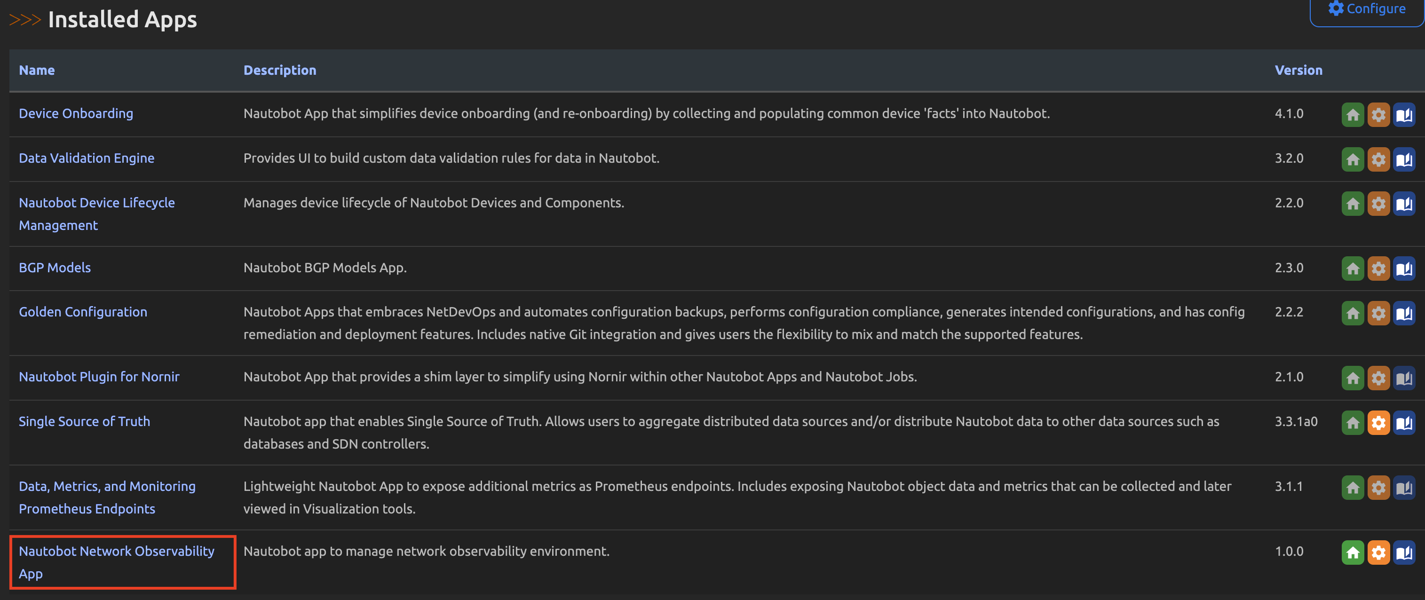Click the Description column header

coord(279,70)
